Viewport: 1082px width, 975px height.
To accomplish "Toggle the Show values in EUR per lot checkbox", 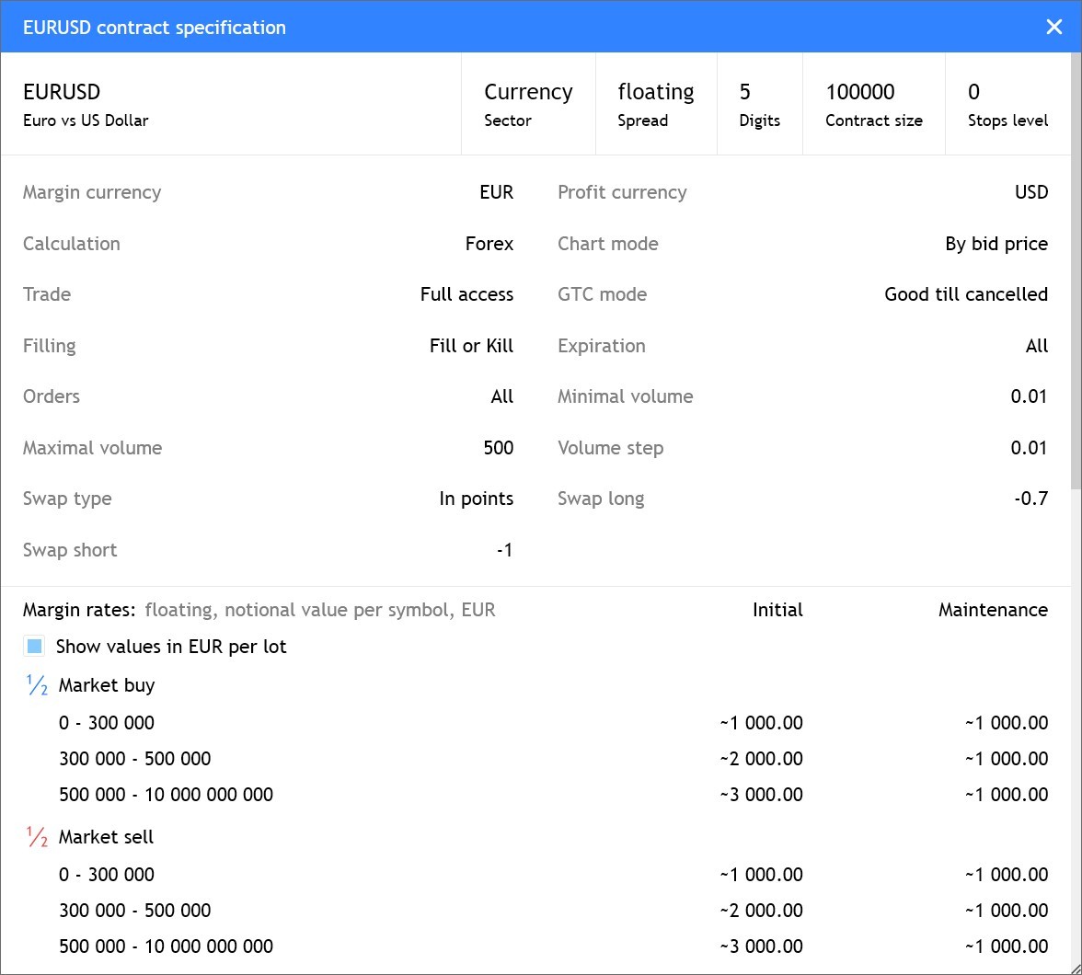I will [x=35, y=647].
